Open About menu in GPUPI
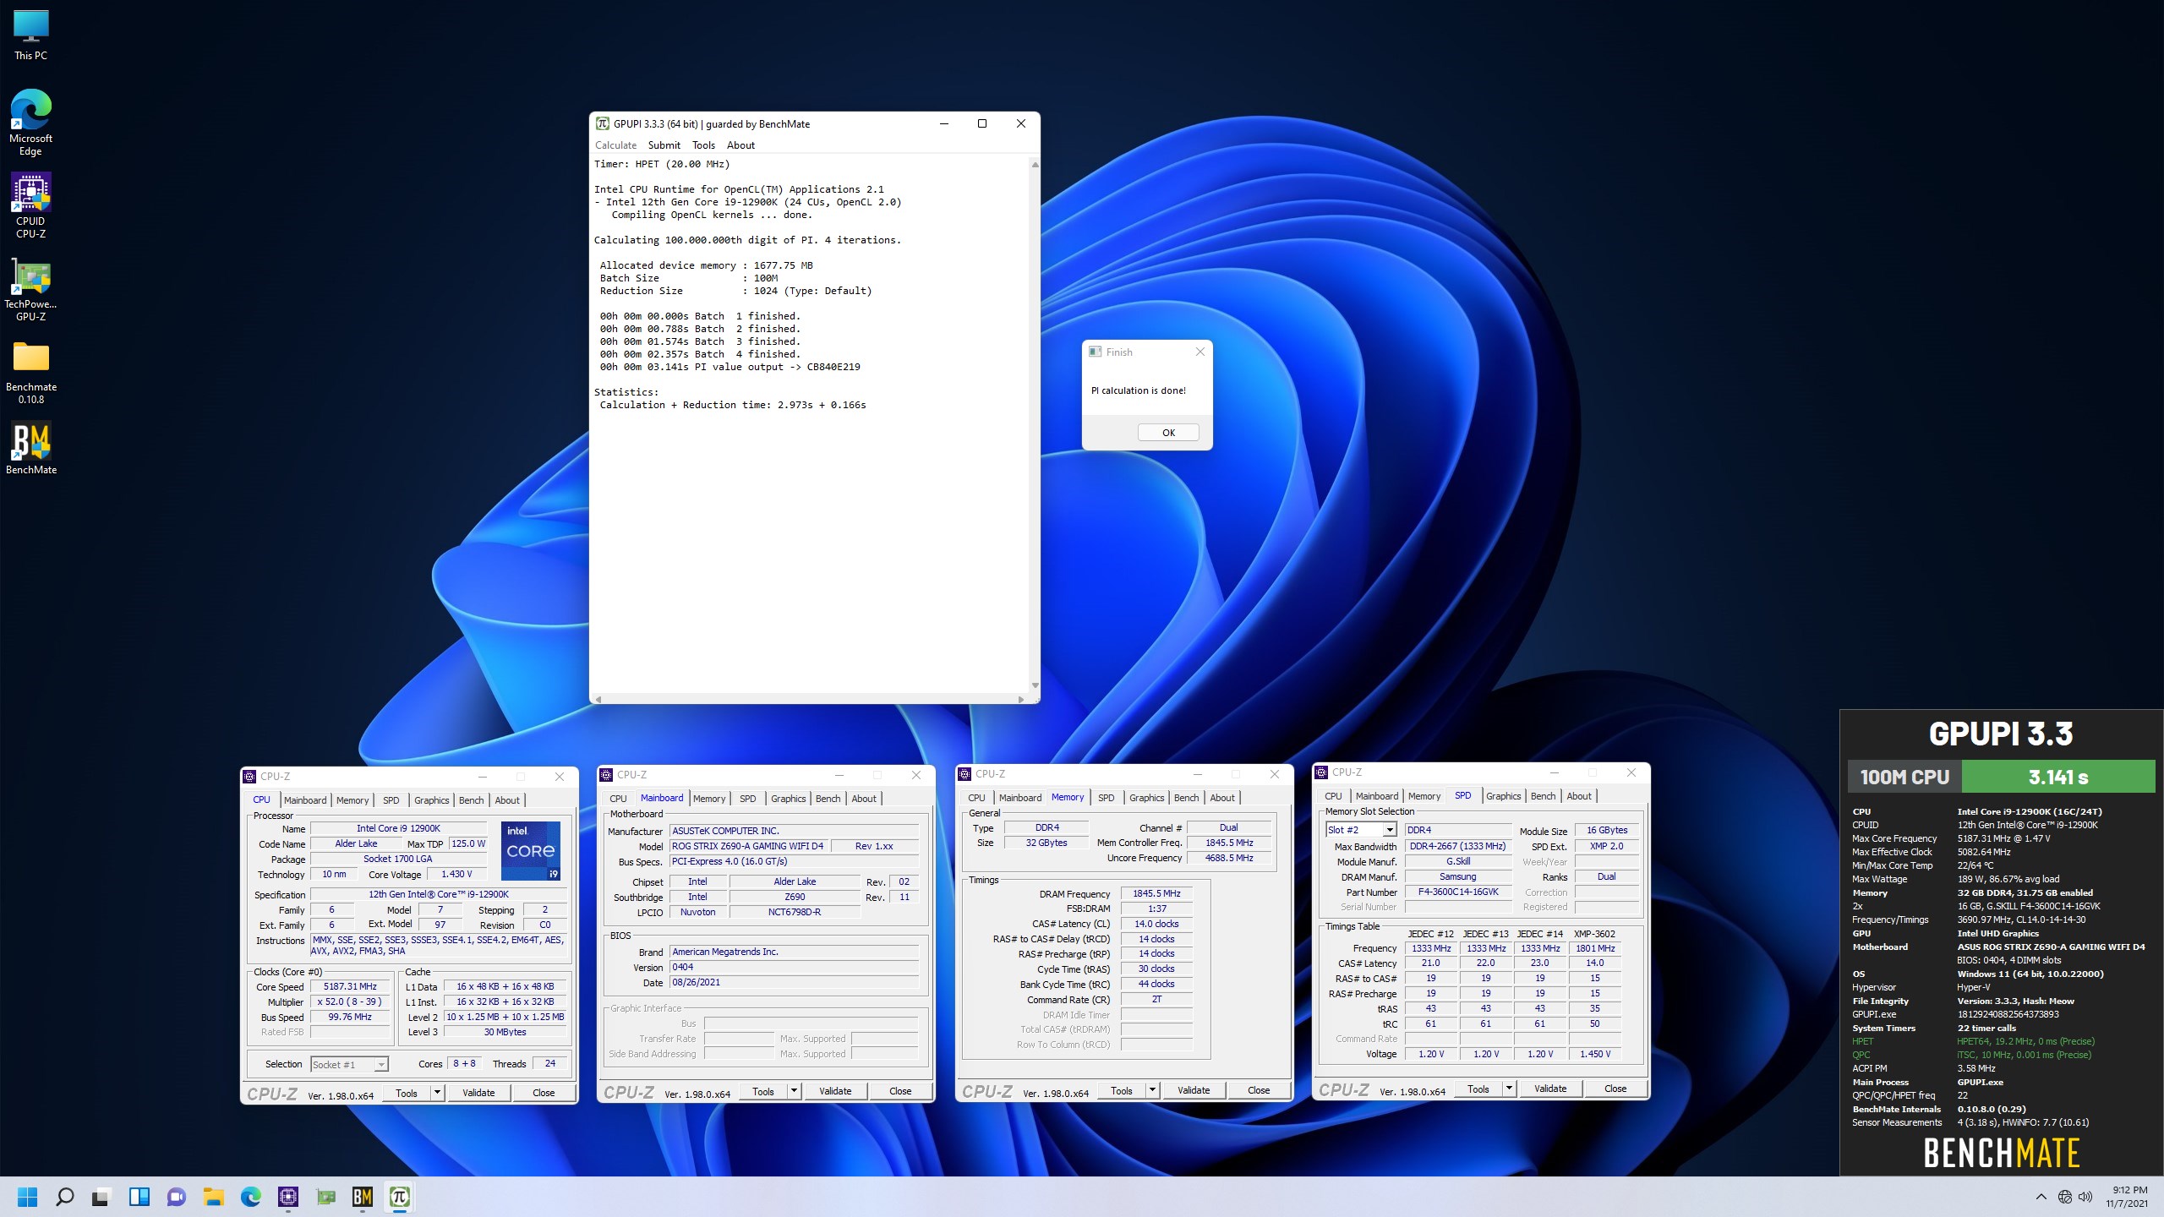Screen dimensions: 2164x1217 coord(740,145)
